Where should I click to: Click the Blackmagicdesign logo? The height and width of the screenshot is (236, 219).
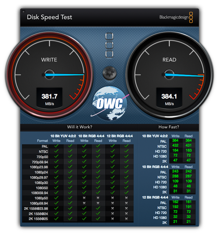(x=176, y=17)
